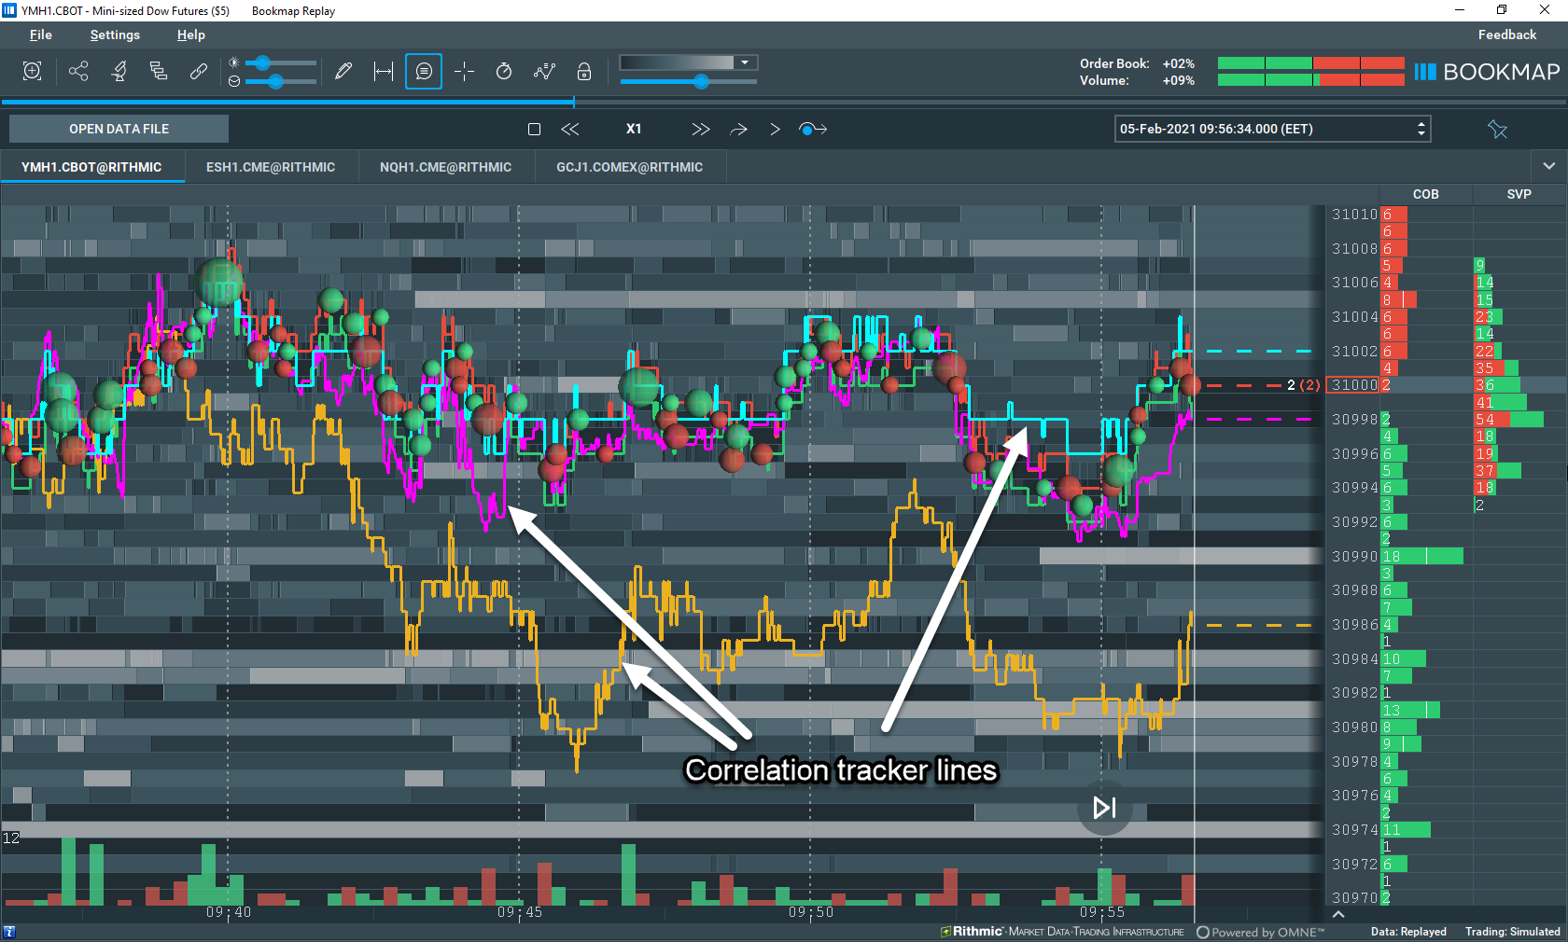Click the link instruments icon

click(x=198, y=71)
